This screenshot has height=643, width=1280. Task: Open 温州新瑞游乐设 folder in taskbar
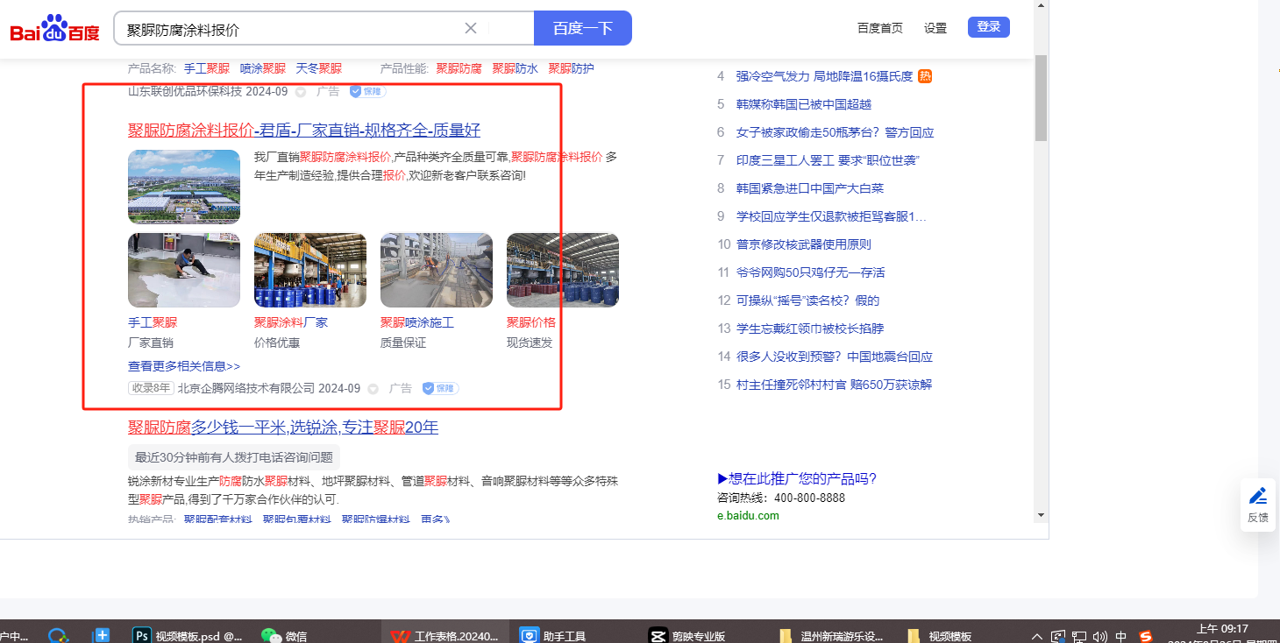pos(832,636)
